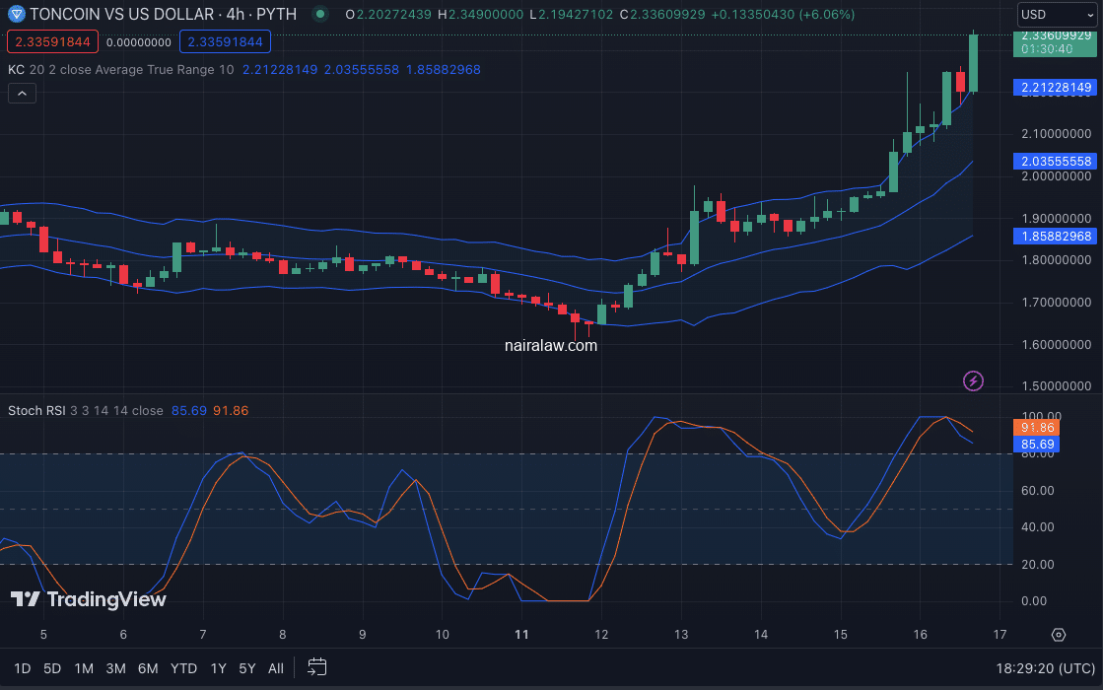
Task: Select the 3M time range
Action: pyautogui.click(x=115, y=668)
